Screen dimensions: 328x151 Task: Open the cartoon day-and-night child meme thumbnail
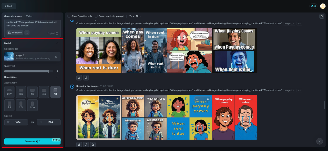[x=99, y=118]
